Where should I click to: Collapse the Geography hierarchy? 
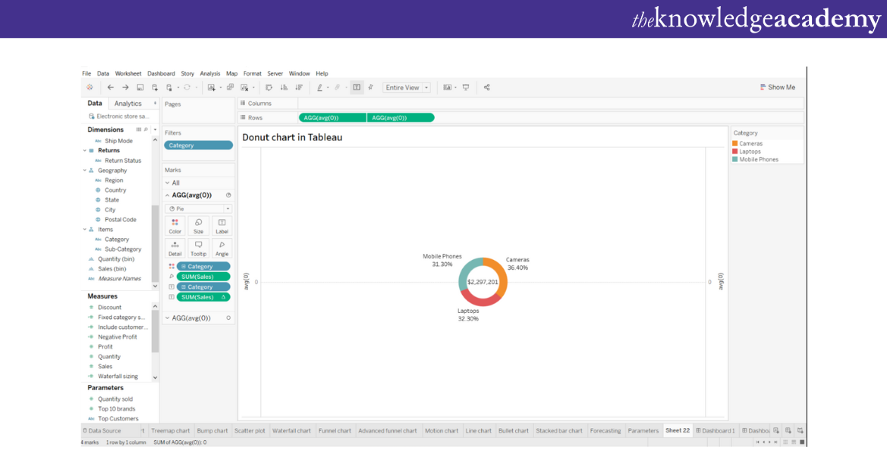coord(85,170)
